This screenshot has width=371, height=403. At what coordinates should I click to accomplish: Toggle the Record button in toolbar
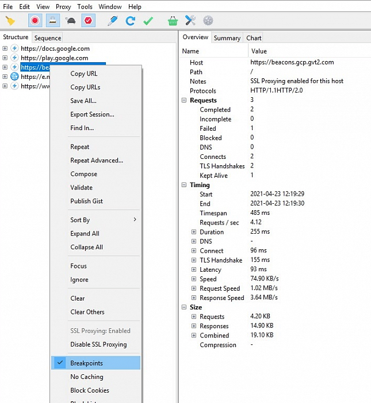click(x=35, y=21)
